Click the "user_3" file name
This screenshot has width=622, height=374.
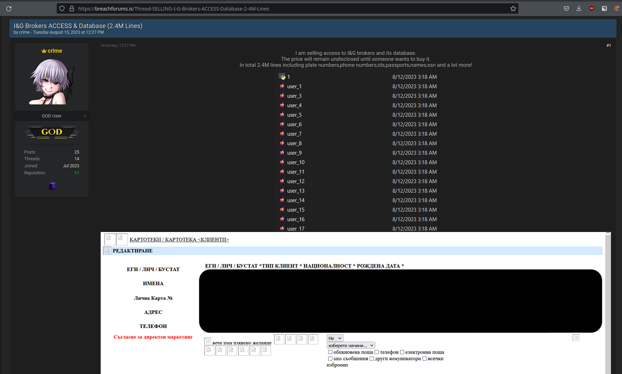[294, 96]
